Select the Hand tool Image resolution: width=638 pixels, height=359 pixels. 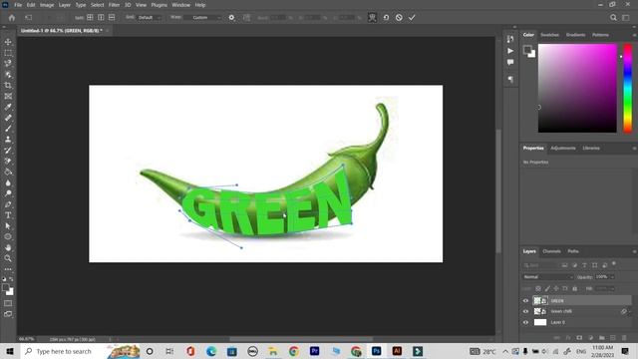pos(8,247)
